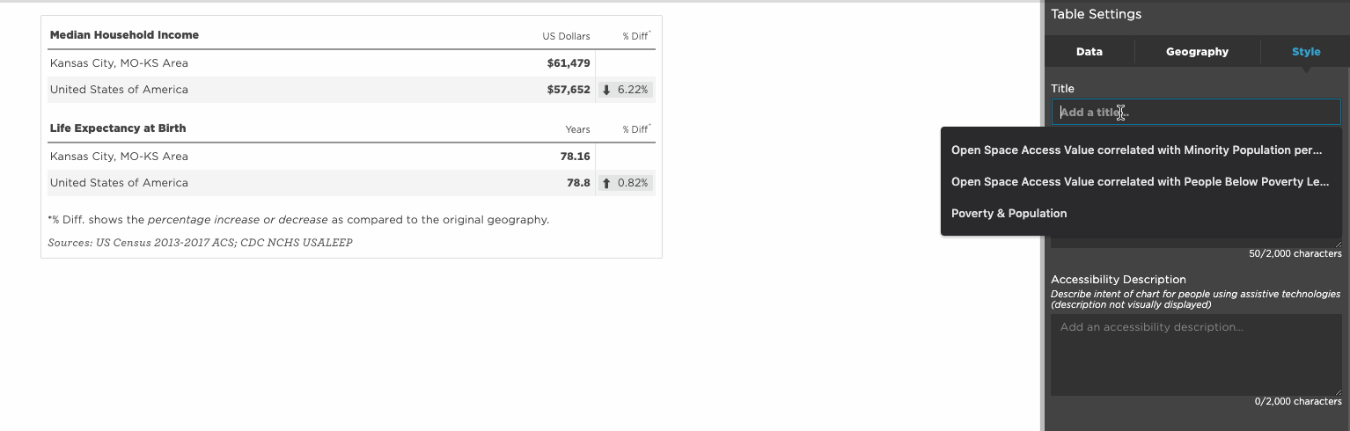Click the Years column header
The height and width of the screenshot is (431, 1350).
[x=577, y=129]
